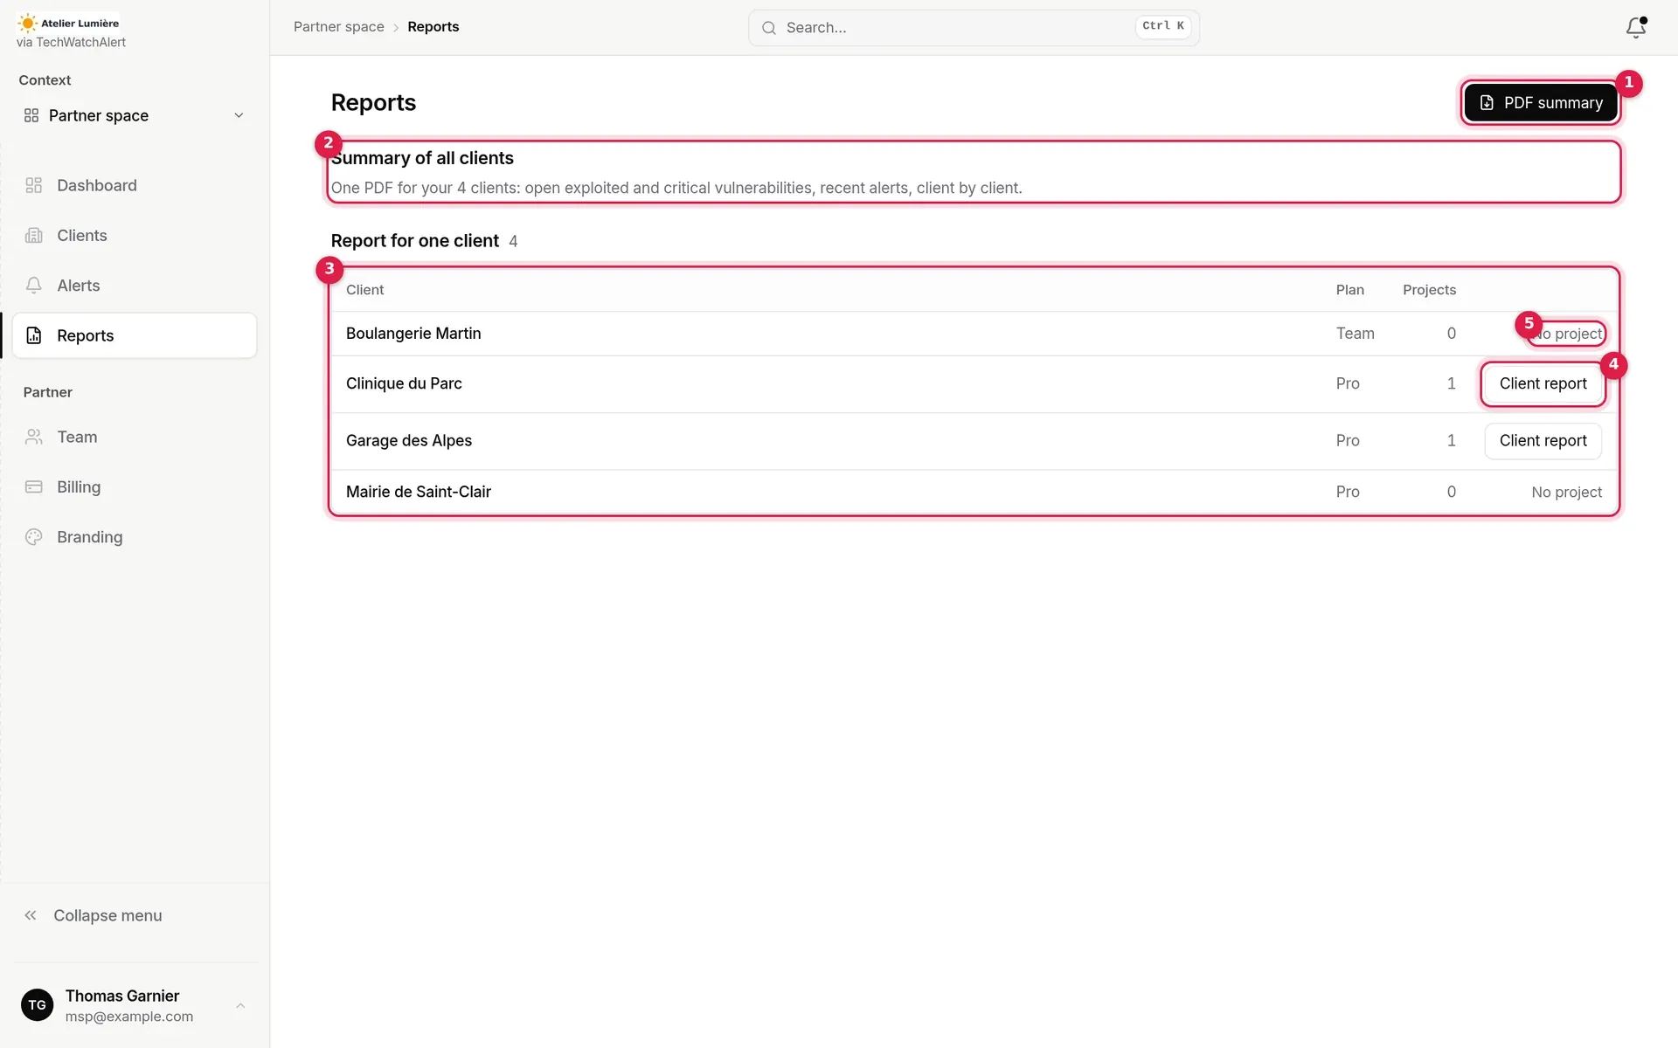Click the Dashboard grid icon
This screenshot has width=1678, height=1048.
[x=34, y=185]
